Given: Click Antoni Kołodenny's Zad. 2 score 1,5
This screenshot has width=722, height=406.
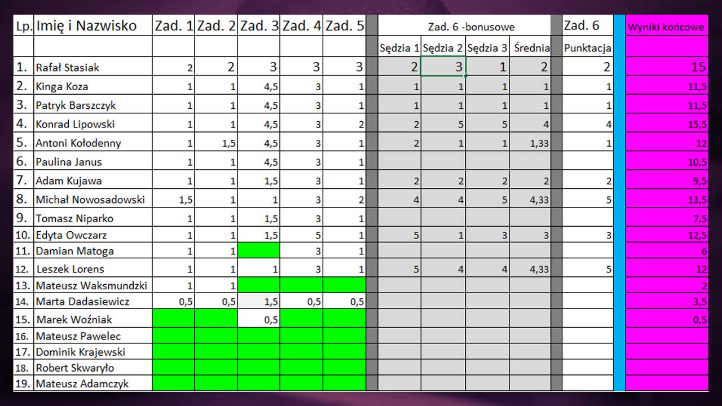Looking at the screenshot, I should [x=217, y=143].
